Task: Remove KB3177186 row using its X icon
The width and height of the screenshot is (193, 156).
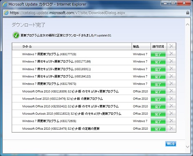Action: pyautogui.click(x=171, y=61)
